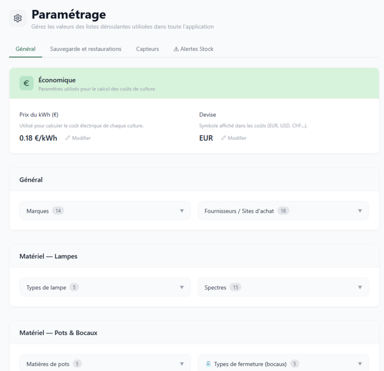Image resolution: width=384 pixels, height=371 pixels.
Task: Click the Fournisseurs / Sites d'achat label
Action: click(239, 211)
